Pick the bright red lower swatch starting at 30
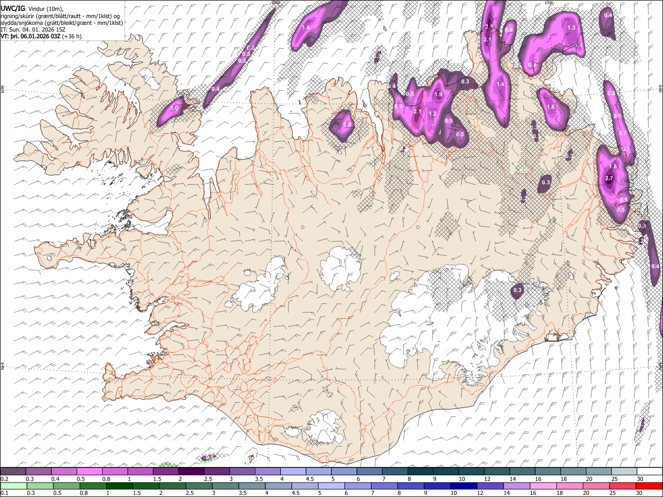Image resolution: width=663 pixels, height=497 pixels. 648,486
